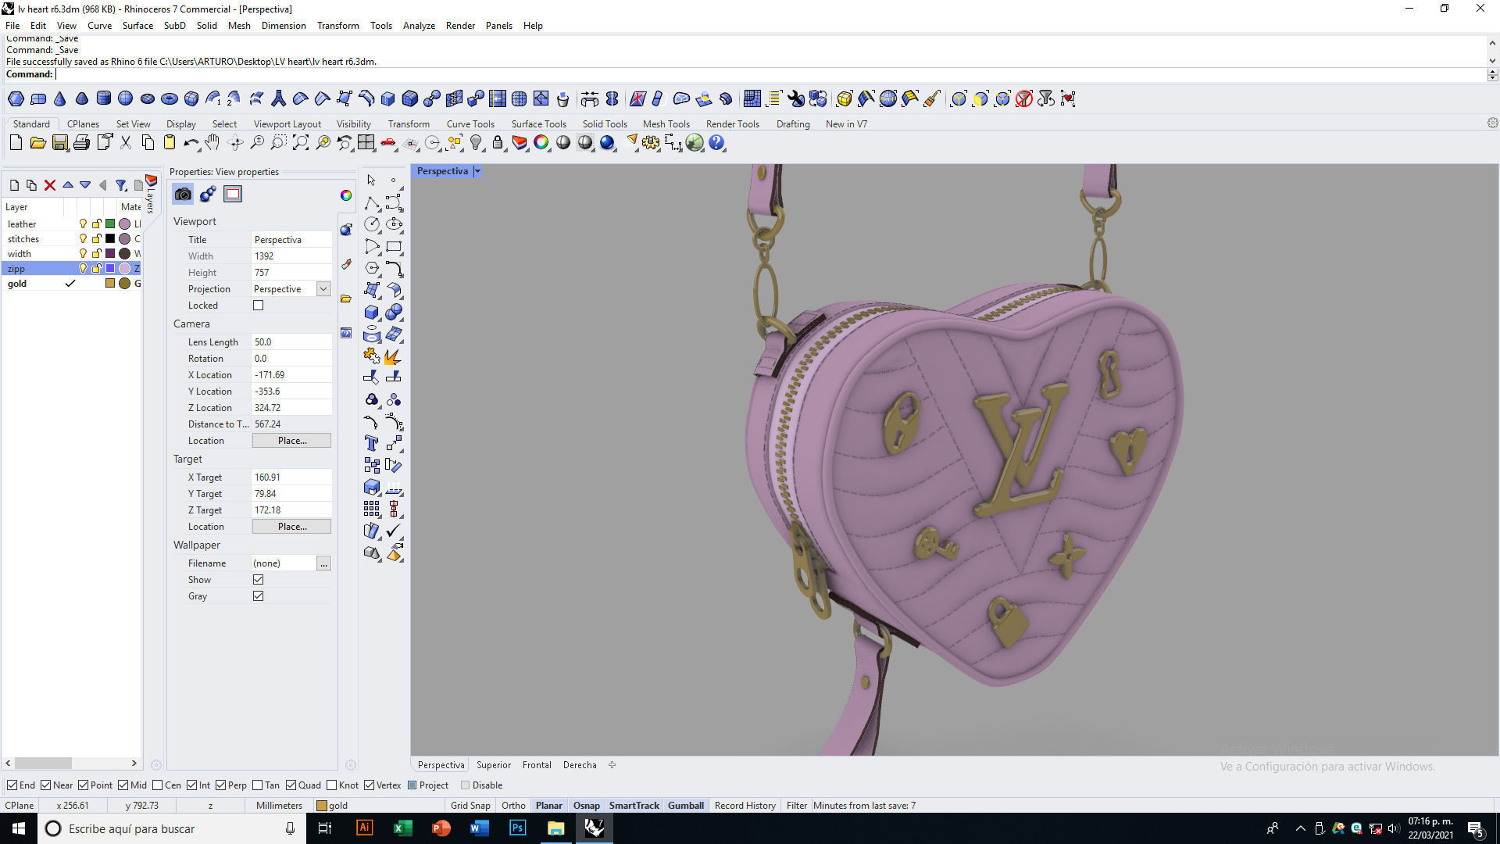Toggle Grid Snap in status bar

click(x=470, y=806)
